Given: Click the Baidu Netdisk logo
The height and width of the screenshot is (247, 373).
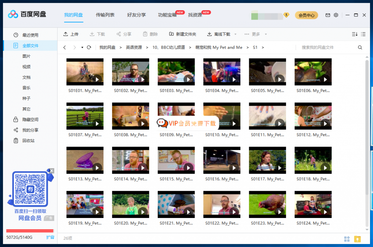Looking at the screenshot, I should point(27,14).
